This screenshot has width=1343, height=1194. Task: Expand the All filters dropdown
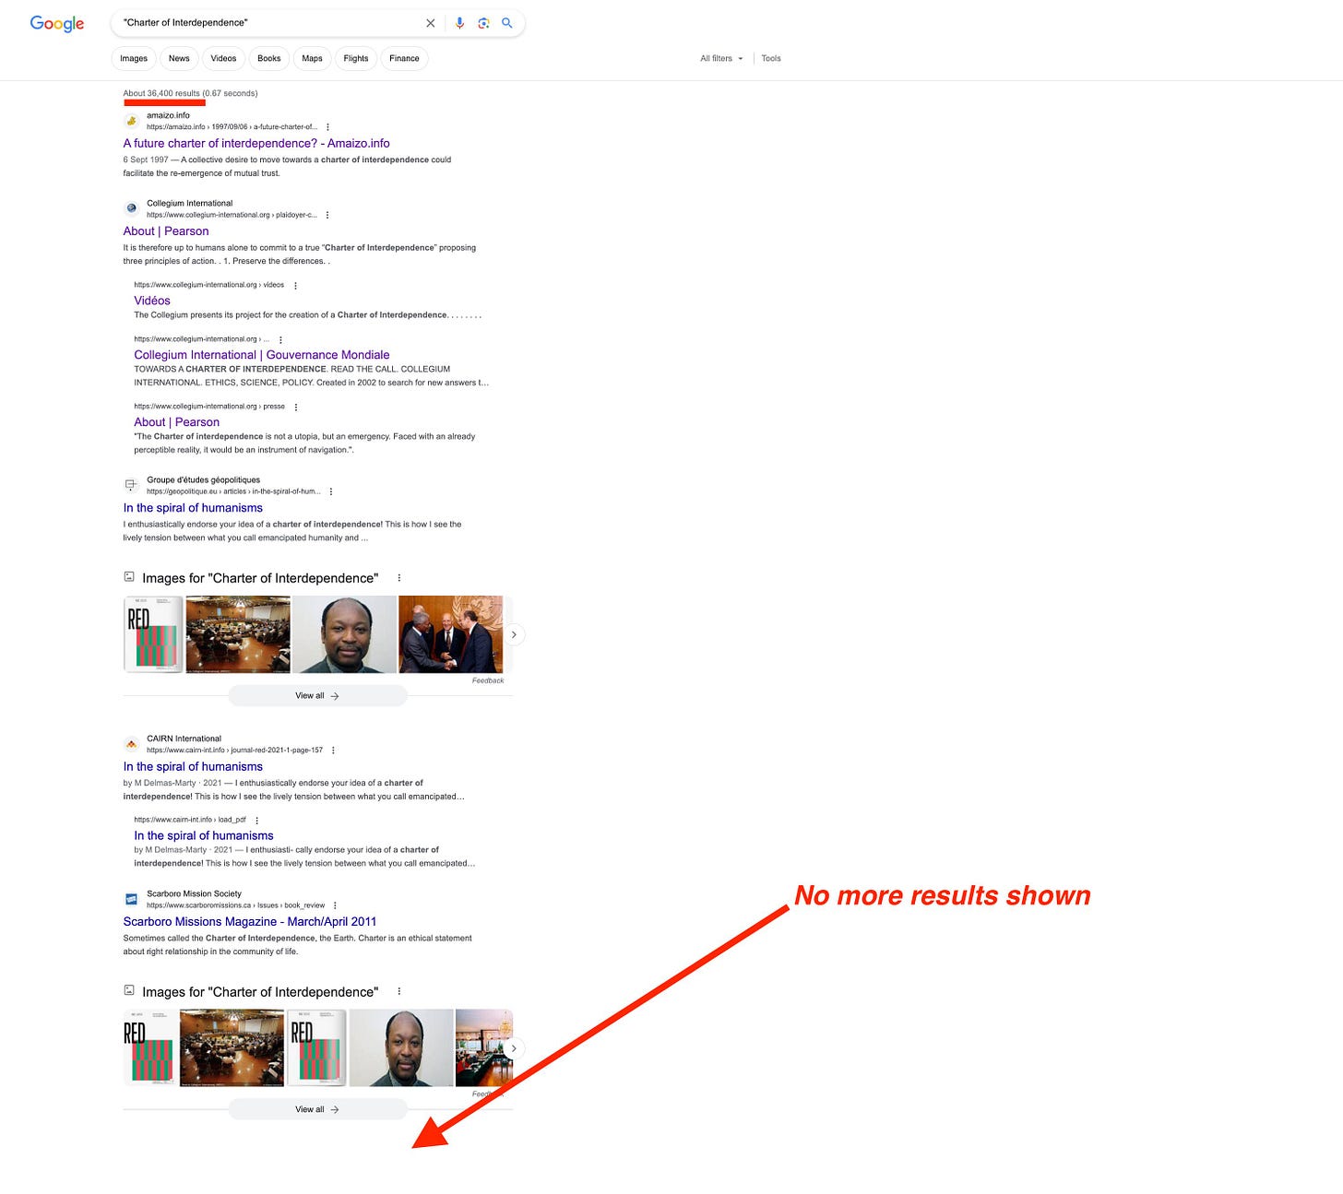[721, 58]
